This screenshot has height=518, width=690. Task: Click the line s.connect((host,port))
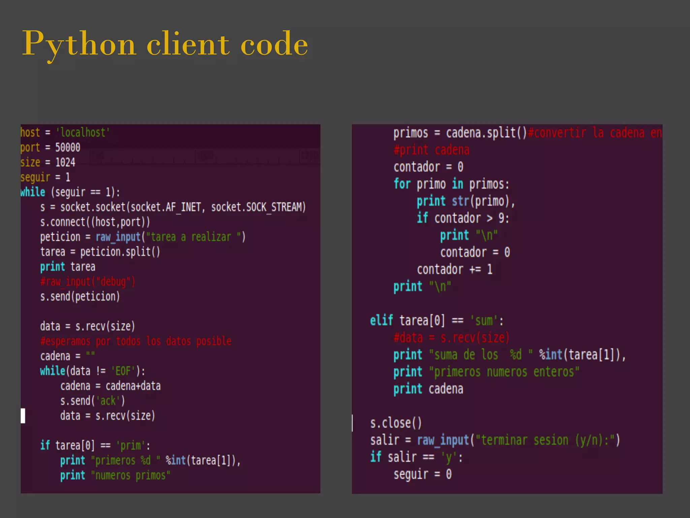click(95, 222)
